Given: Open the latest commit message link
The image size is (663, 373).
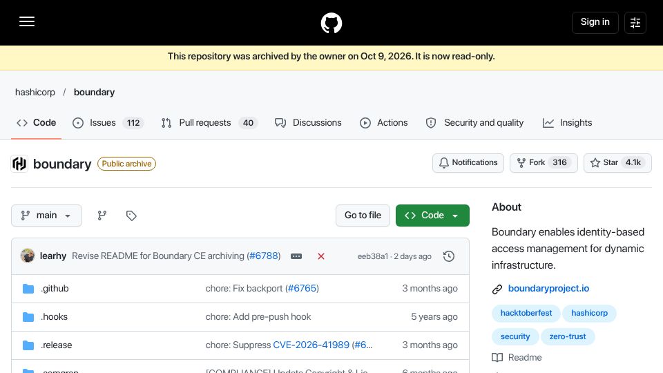Looking at the screenshot, I should tap(157, 256).
